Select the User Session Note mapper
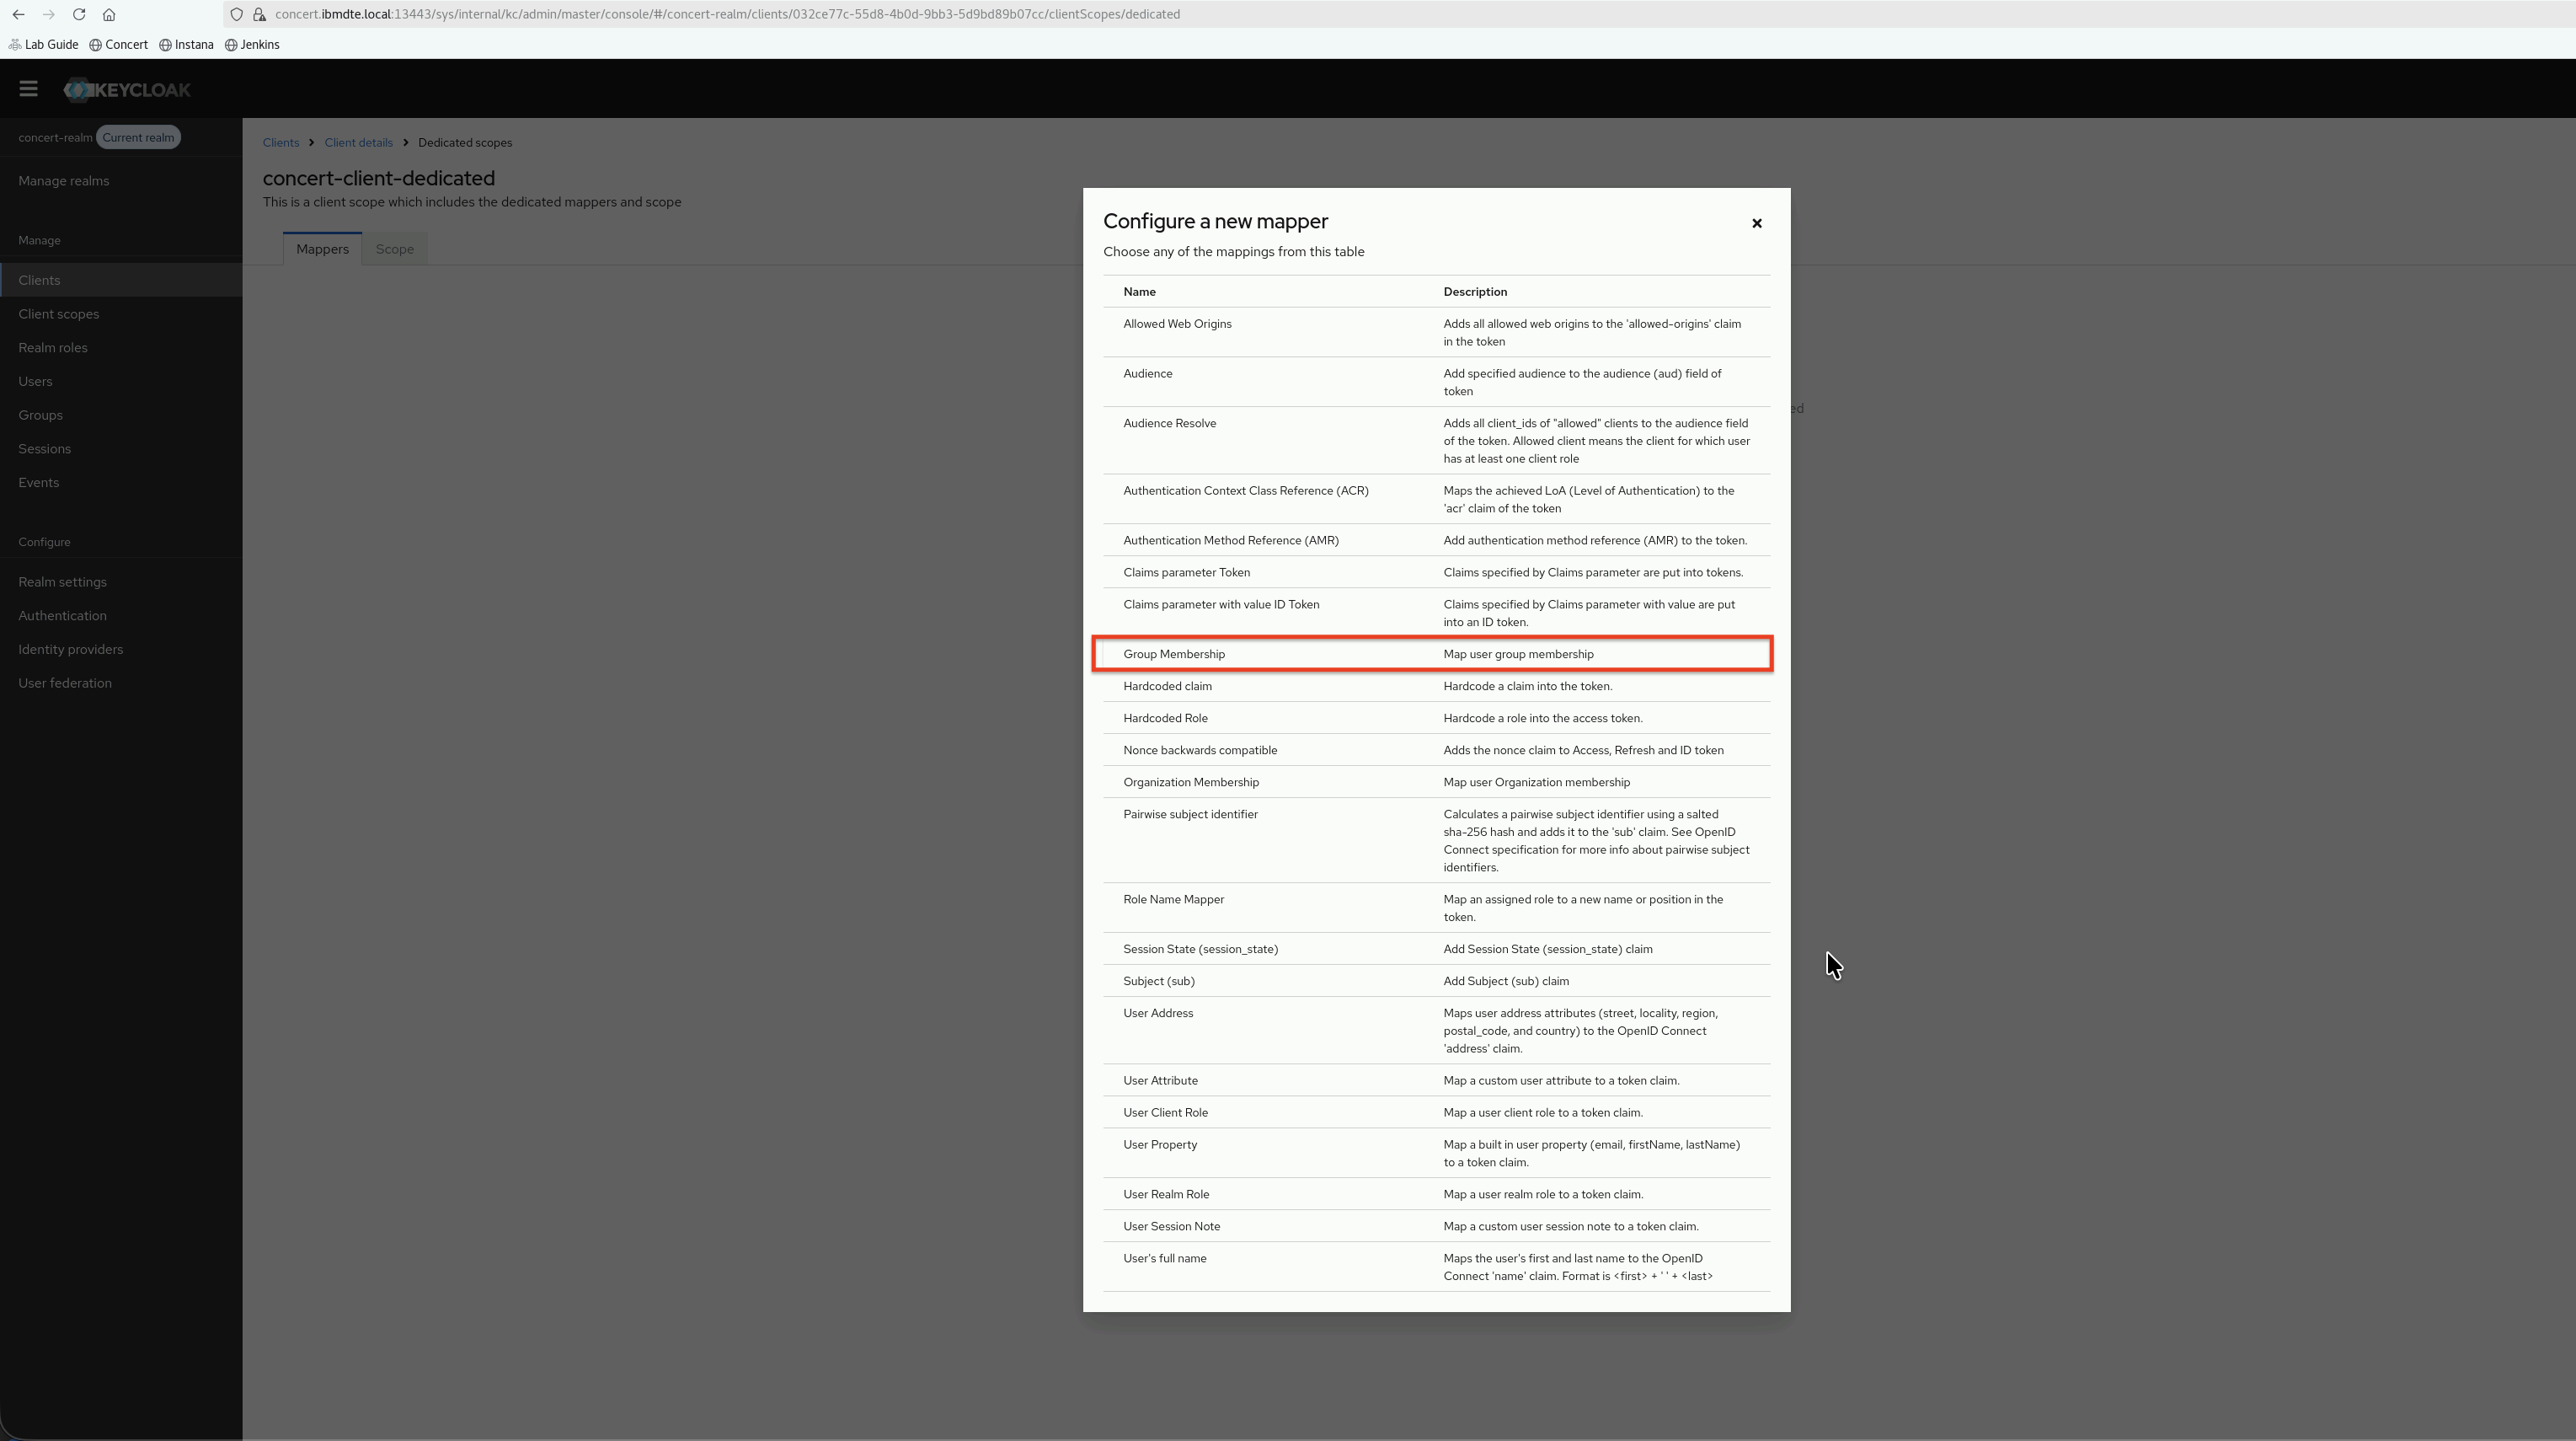Image resolution: width=2576 pixels, height=1441 pixels. click(x=1436, y=1226)
